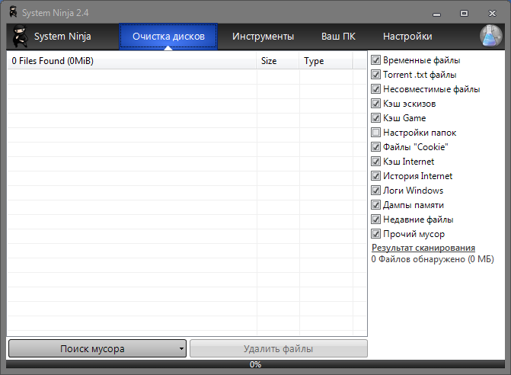Screen dimensions: 511x375
Task: Minimize the System Ninja window
Action: [x=436, y=14]
